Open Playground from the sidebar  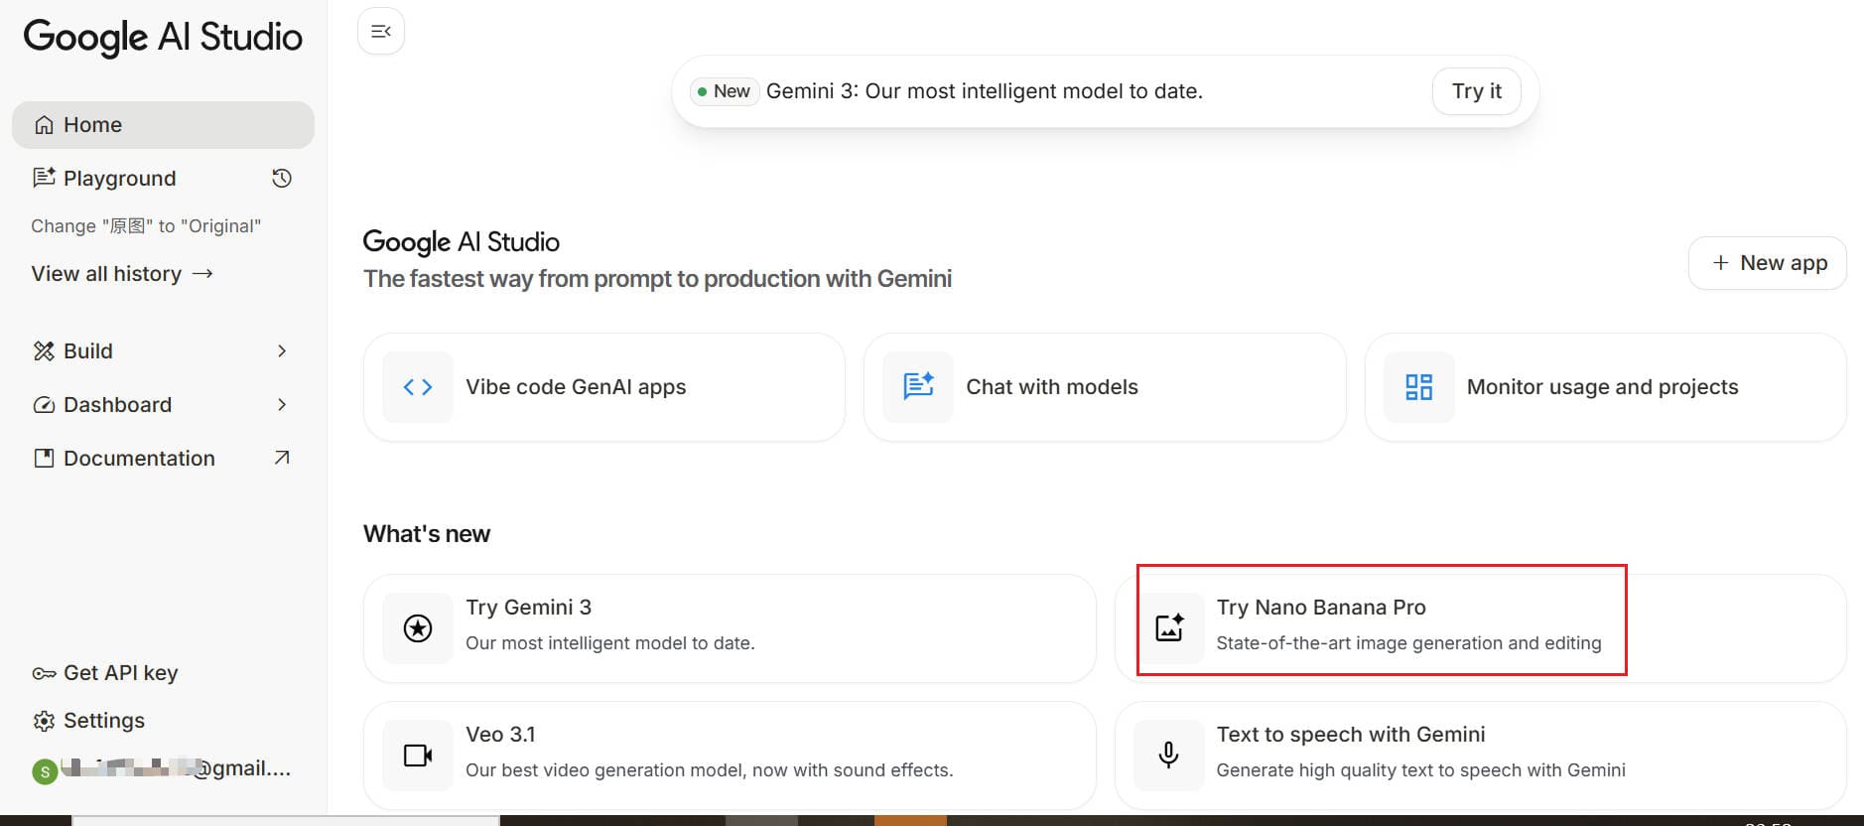(119, 179)
